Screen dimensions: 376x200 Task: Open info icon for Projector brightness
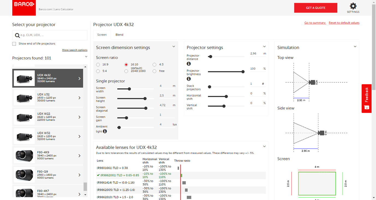pyautogui.click(x=189, y=79)
